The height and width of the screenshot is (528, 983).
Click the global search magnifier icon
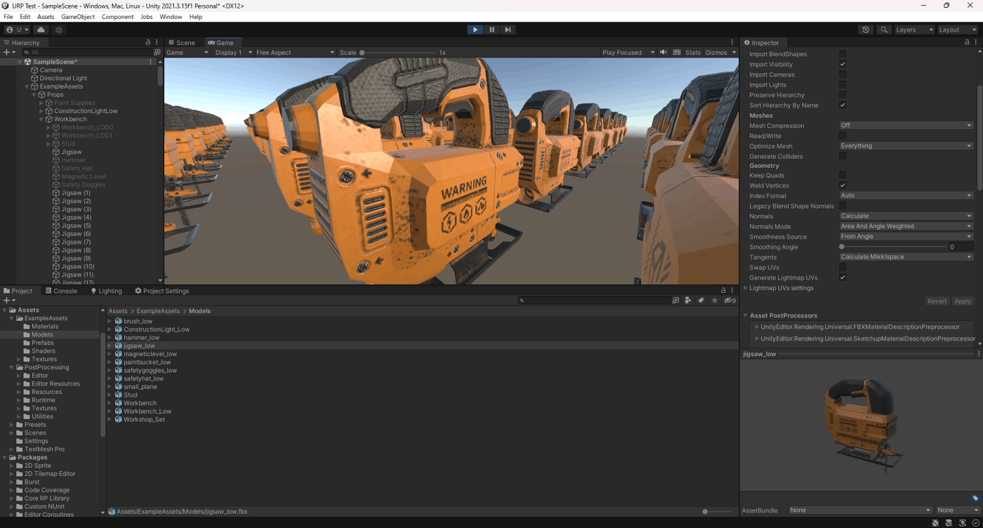tap(884, 30)
